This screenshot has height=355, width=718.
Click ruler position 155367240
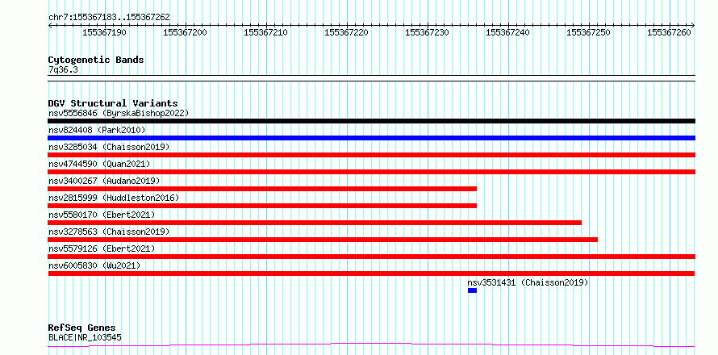(507, 32)
